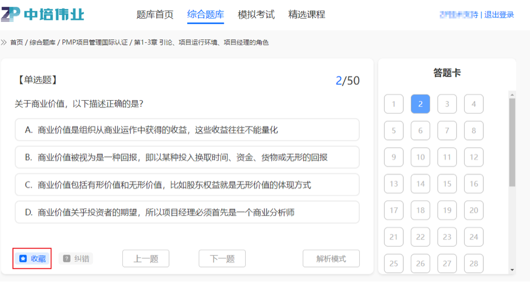Pick option C about 有形价值和无形价值

click(x=187, y=185)
